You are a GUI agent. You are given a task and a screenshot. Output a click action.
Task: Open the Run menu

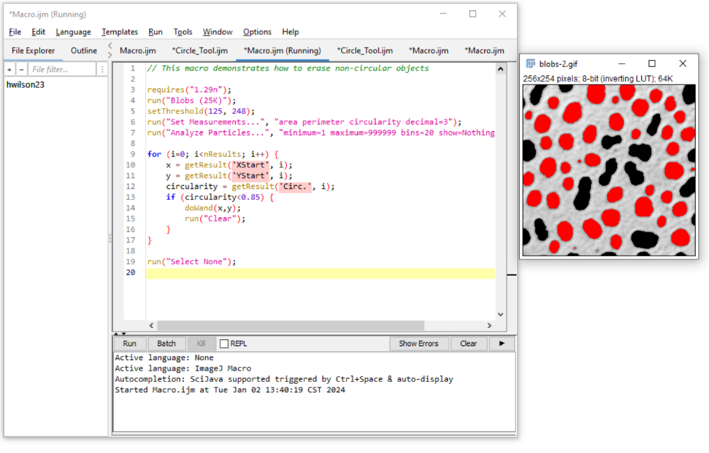(155, 32)
